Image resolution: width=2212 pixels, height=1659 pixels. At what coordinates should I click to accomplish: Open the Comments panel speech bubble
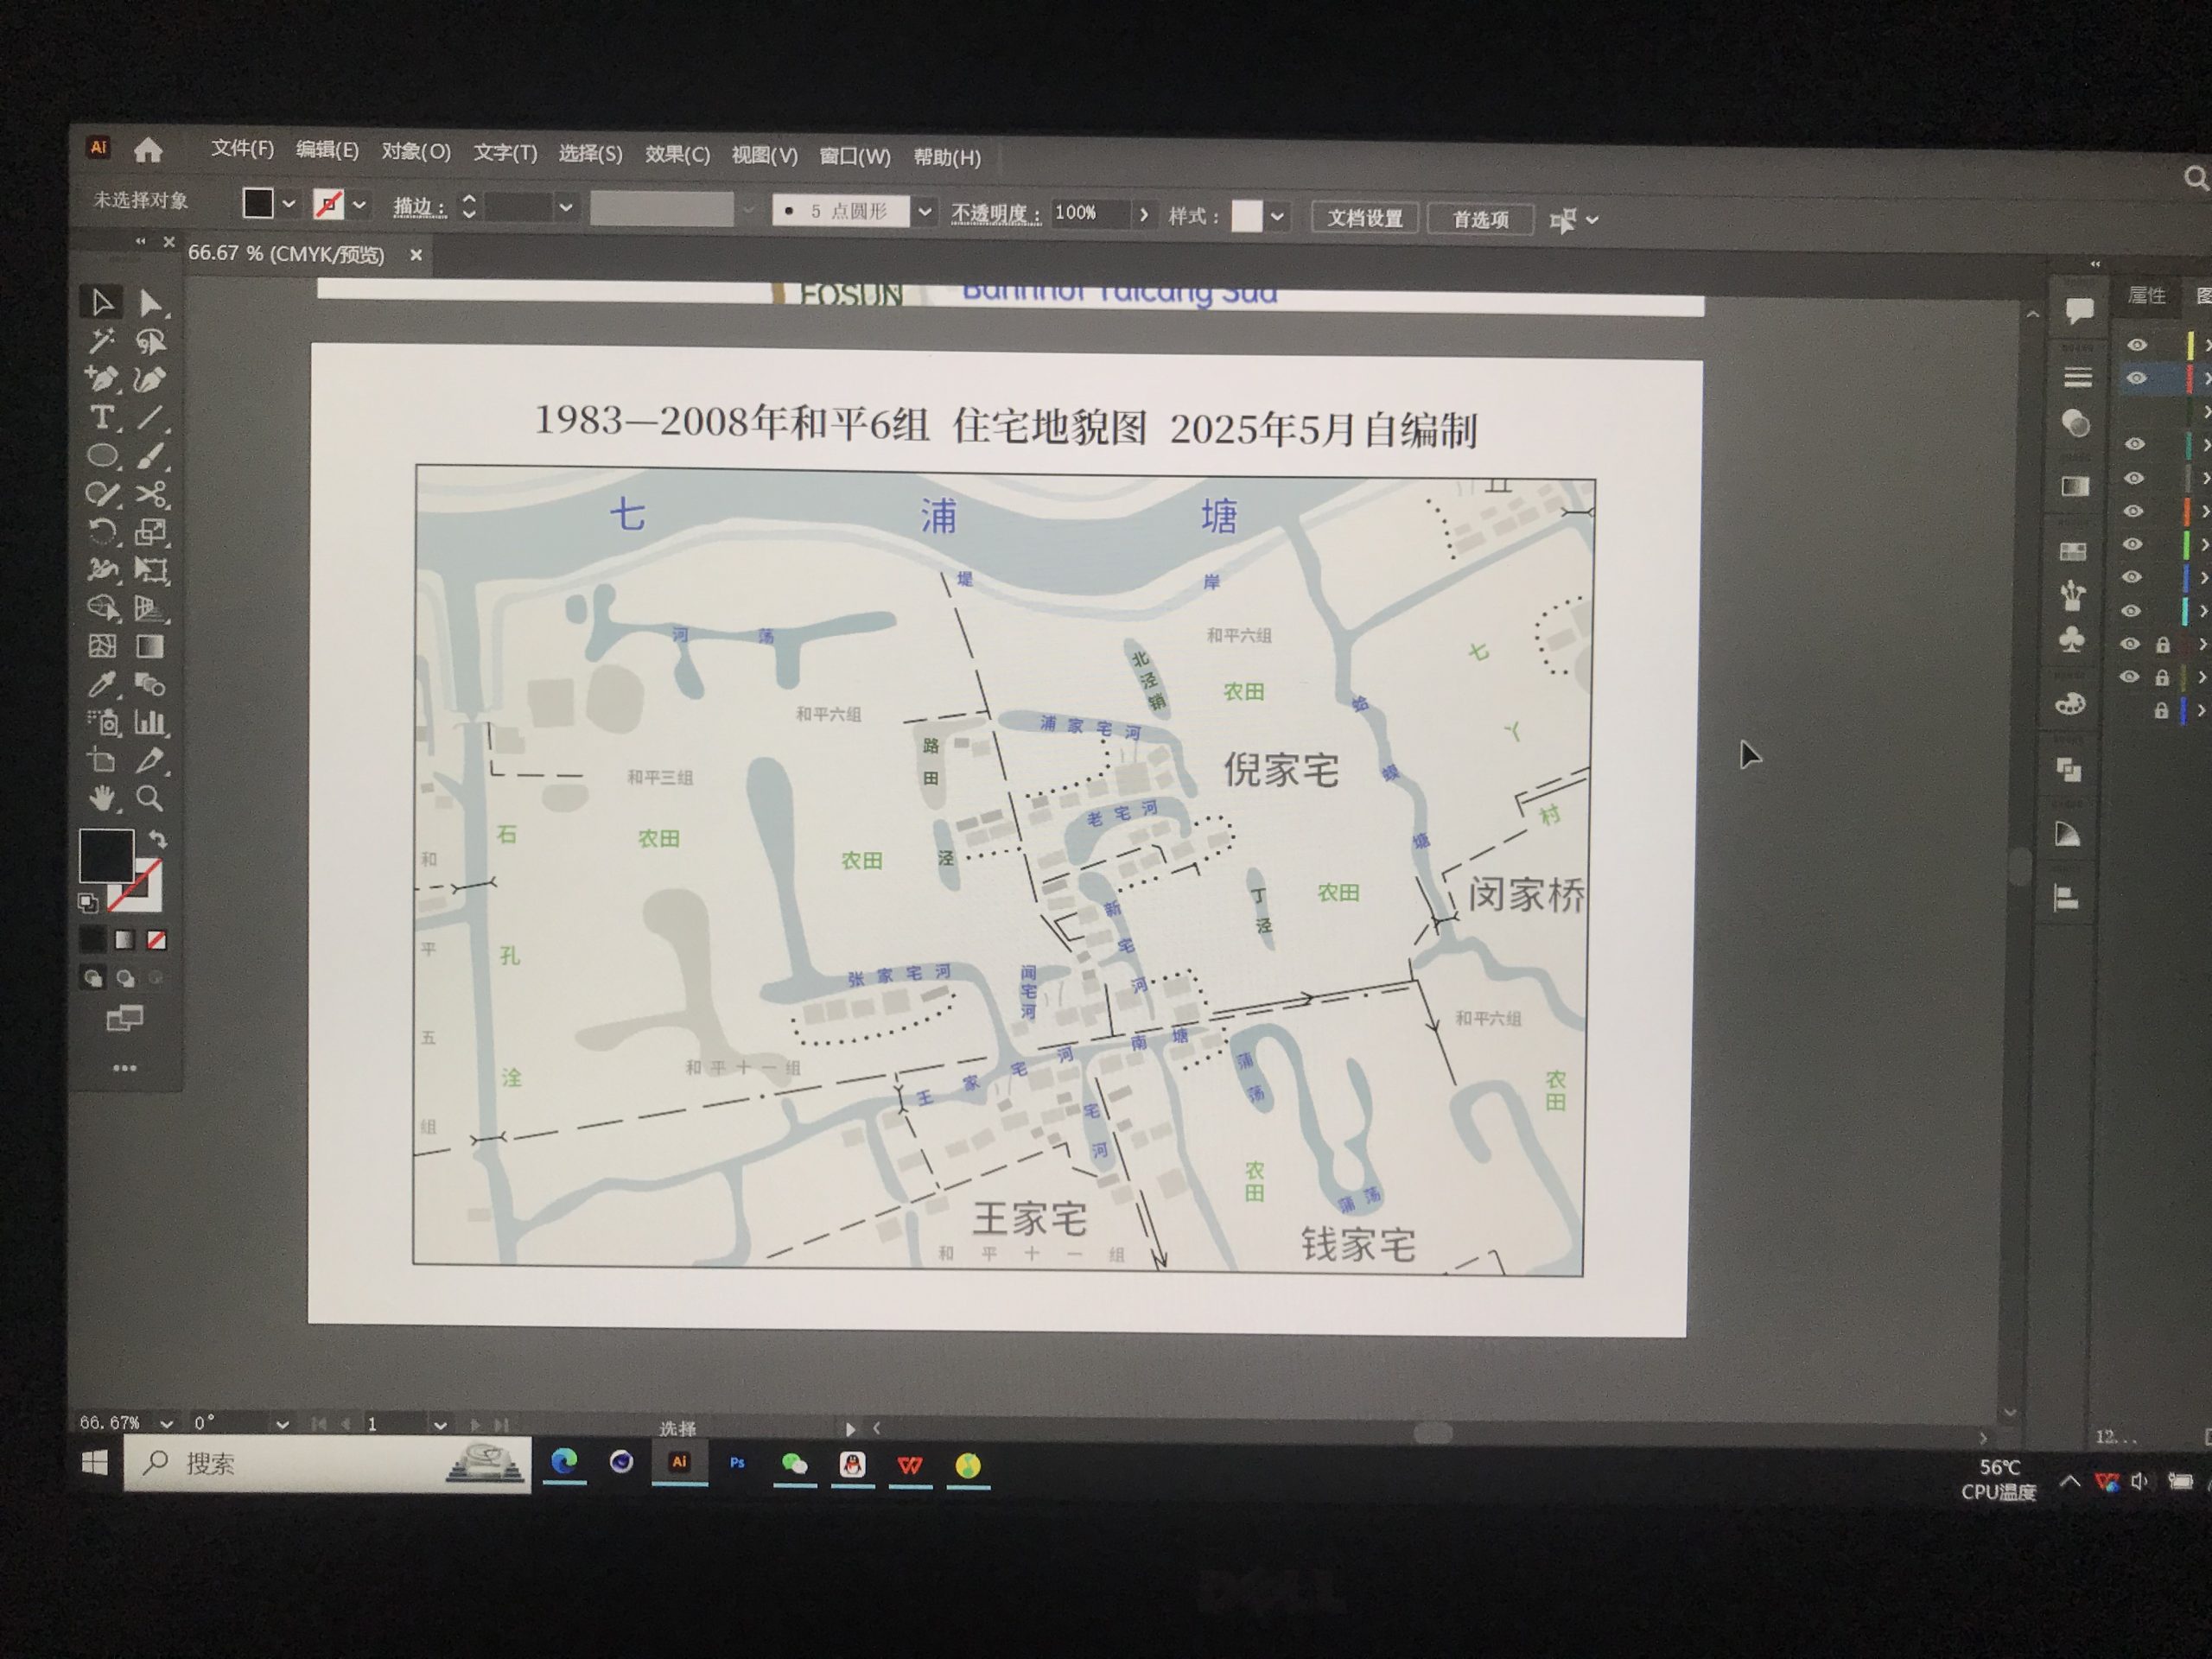[x=2080, y=311]
